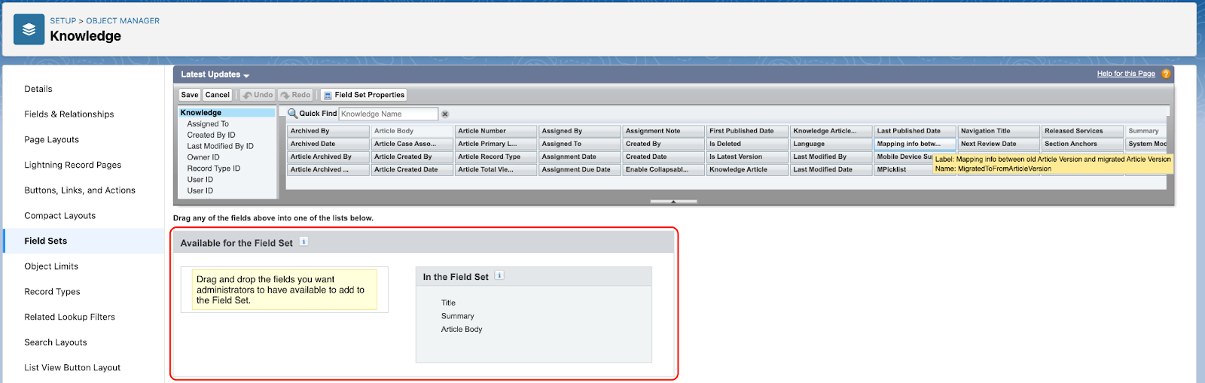This screenshot has width=1205, height=383.
Task: Clear the Quick Find search box
Action: pyautogui.click(x=445, y=114)
